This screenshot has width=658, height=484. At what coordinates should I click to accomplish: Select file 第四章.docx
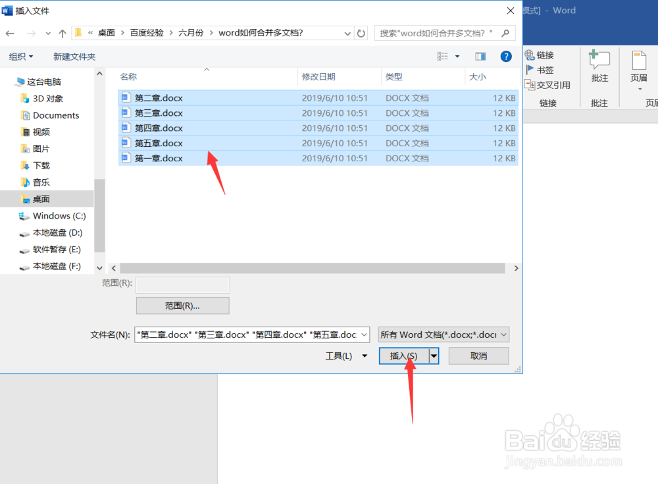tap(318, 128)
